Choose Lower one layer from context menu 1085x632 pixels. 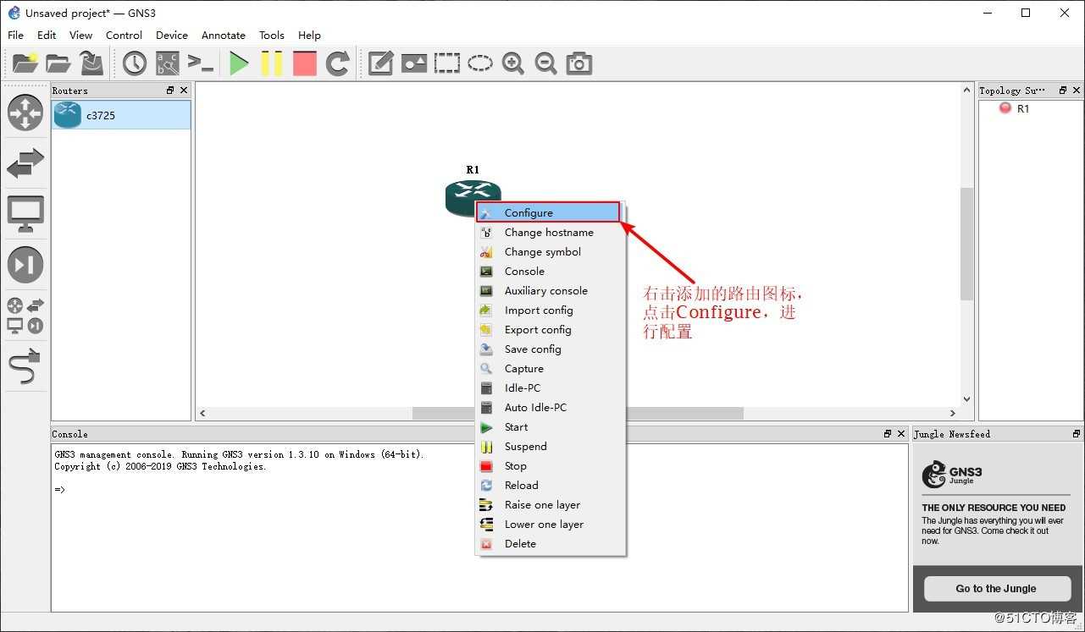click(549, 524)
